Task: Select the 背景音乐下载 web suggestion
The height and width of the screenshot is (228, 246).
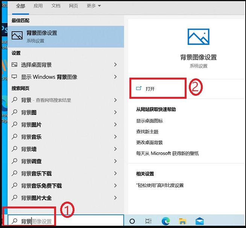Action: pyautogui.click(x=66, y=173)
